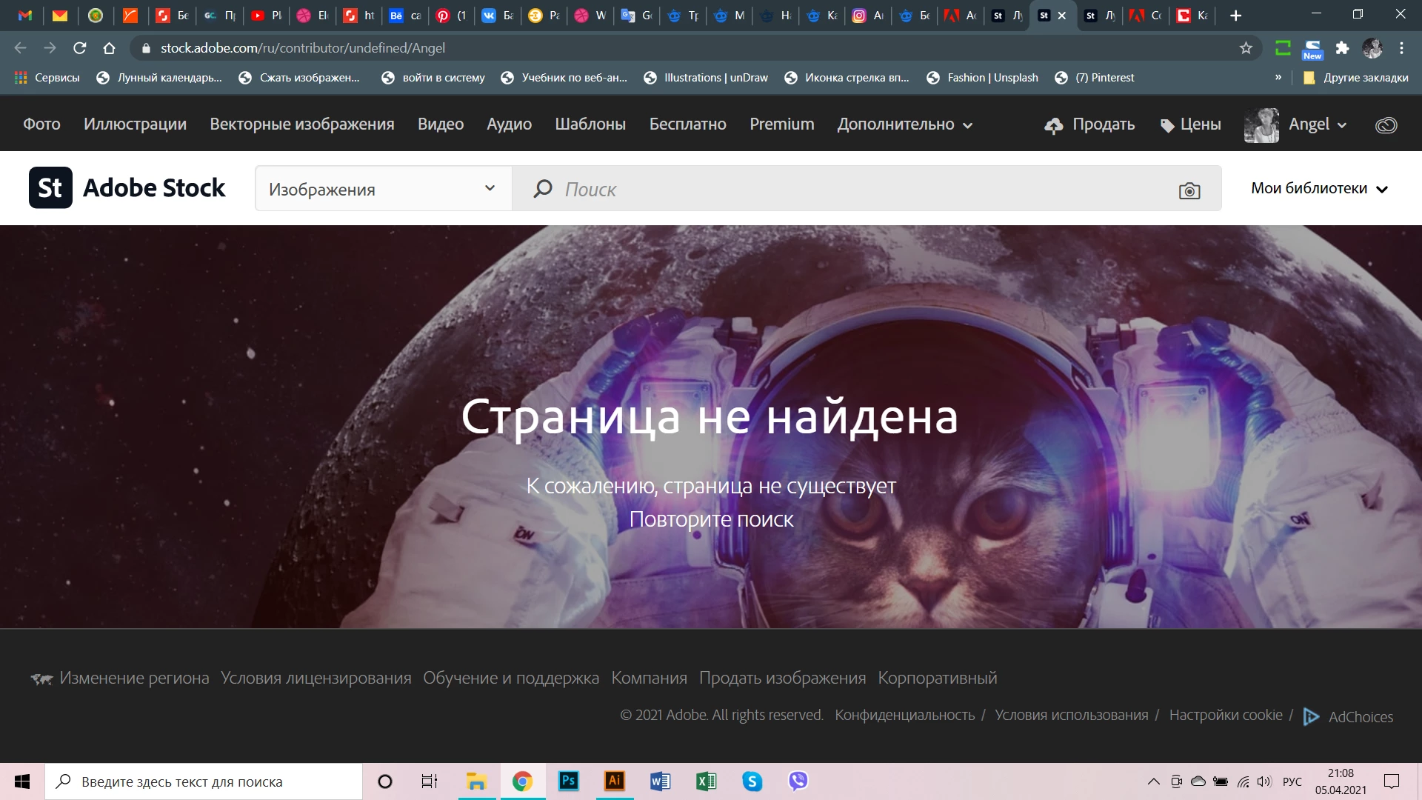Image resolution: width=1422 pixels, height=800 pixels.
Task: Click Изменение региона in the footer
Action: 133,678
